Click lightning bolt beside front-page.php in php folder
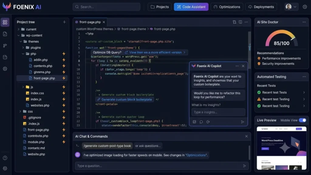Viewport: 311px width, 175px height. click(64, 78)
